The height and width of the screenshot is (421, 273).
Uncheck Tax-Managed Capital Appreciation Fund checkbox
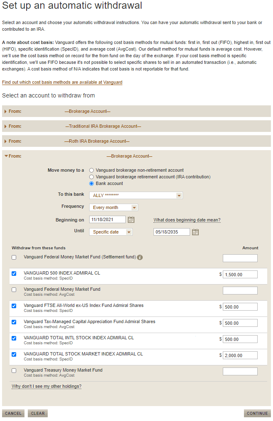pos(14,322)
